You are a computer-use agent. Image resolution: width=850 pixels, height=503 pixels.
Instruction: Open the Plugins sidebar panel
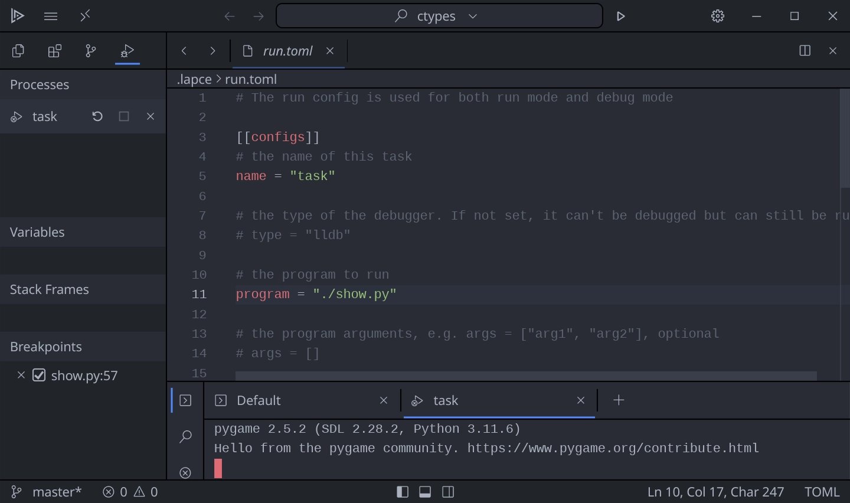[54, 51]
